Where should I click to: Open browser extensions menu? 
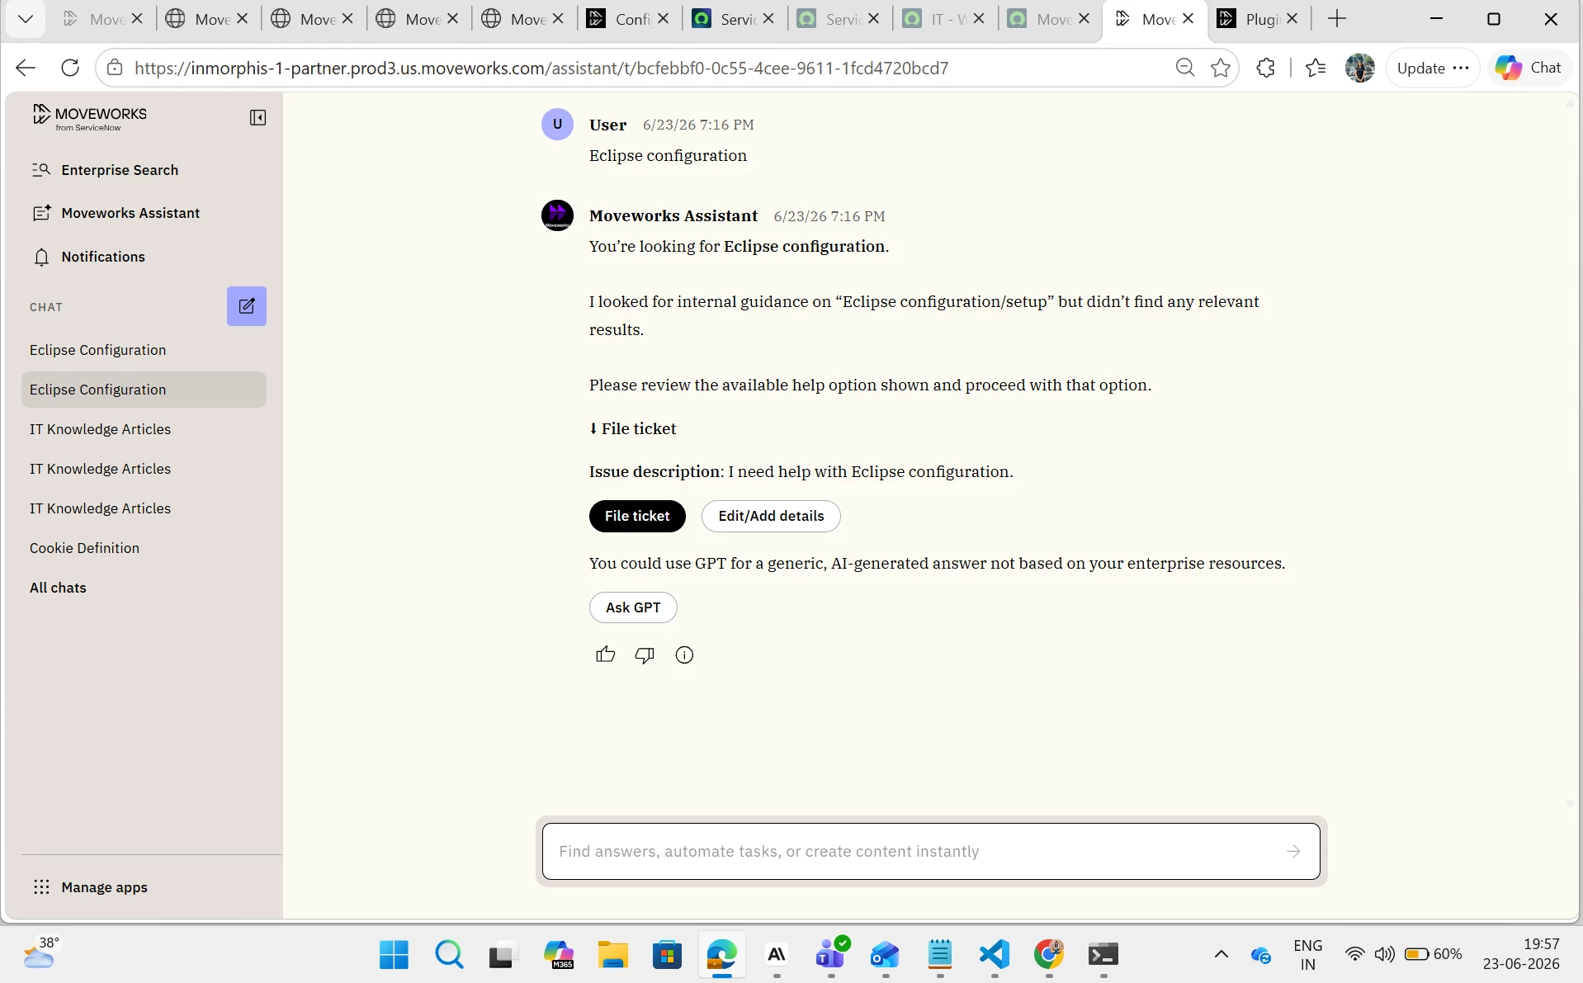pyautogui.click(x=1265, y=68)
